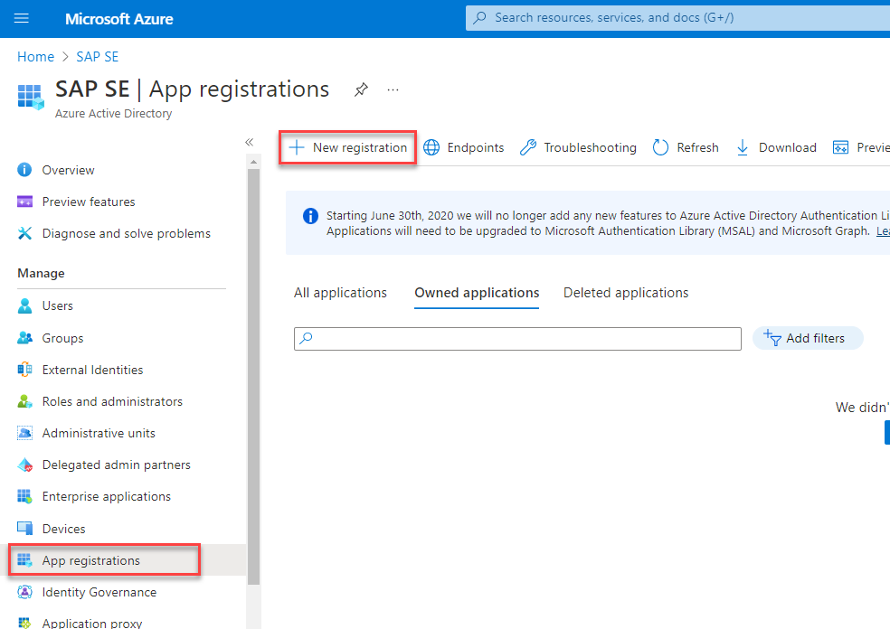This screenshot has height=629, width=890.
Task: Go to the Home breadcrumb
Action: coord(36,57)
